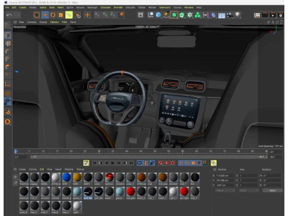Open the Render menu
Image resolution: width=288 pixels, height=216 pixels.
click(x=152, y=7)
